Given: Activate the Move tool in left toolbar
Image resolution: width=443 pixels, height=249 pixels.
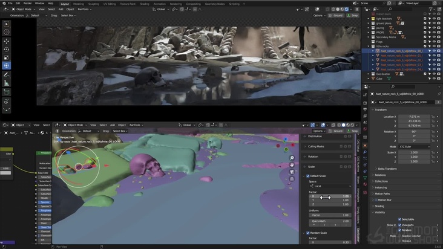Looking at the screenshot, I should (7, 41).
